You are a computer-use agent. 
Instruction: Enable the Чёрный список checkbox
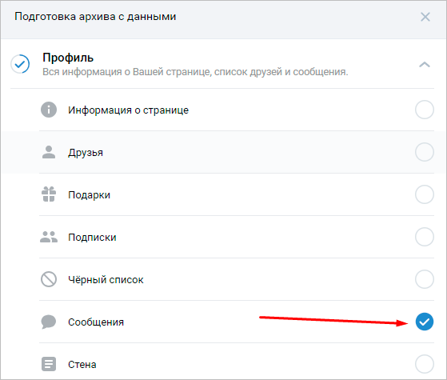425,279
